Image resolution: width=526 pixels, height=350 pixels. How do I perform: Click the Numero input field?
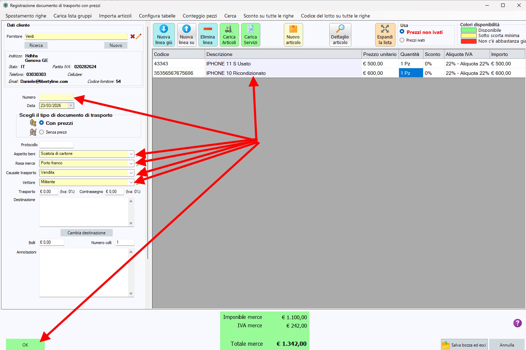[56, 97]
